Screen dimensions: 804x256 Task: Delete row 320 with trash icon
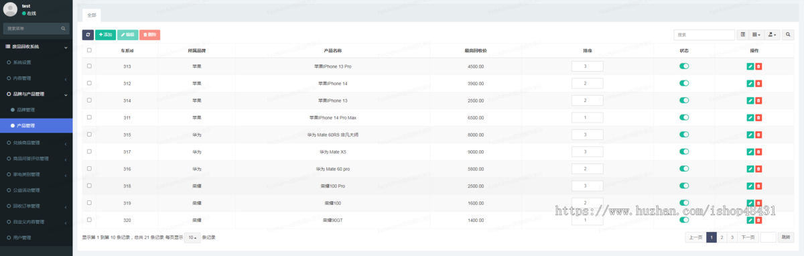pyautogui.click(x=758, y=220)
